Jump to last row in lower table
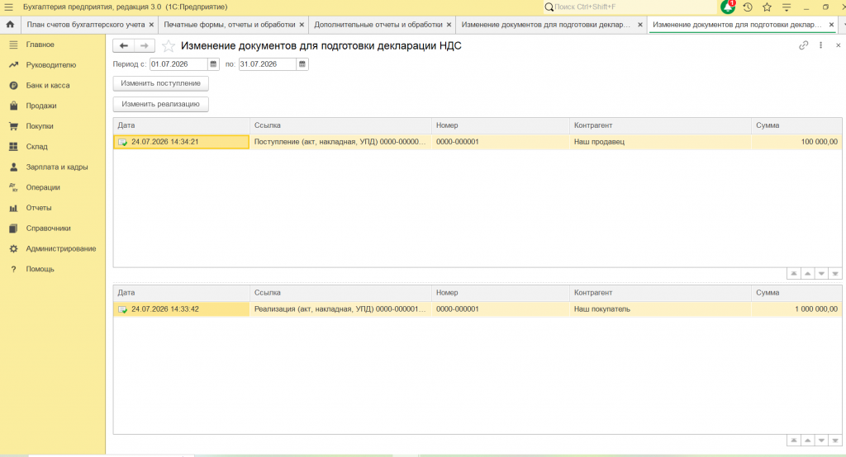The width and height of the screenshot is (846, 457). [x=835, y=441]
